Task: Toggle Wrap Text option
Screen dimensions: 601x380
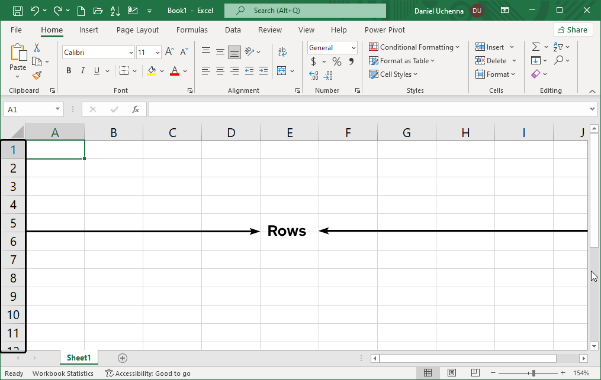Action: click(282, 52)
